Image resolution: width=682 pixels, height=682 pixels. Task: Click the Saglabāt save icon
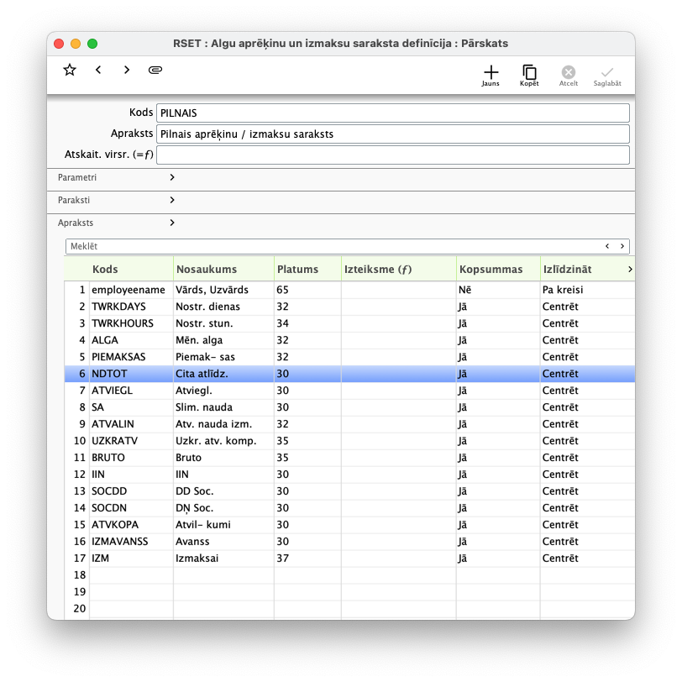tap(607, 74)
